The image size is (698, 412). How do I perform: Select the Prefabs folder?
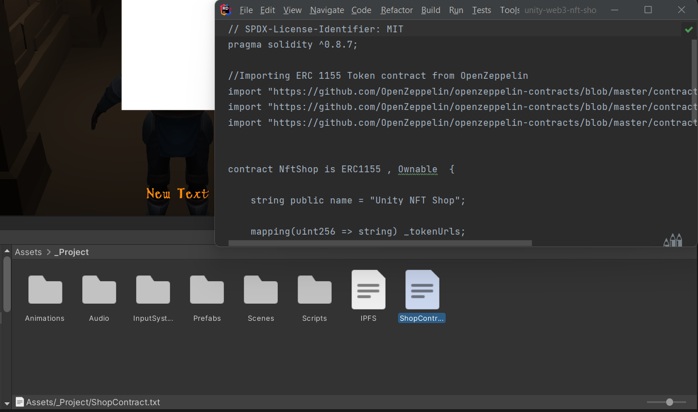[x=207, y=298]
